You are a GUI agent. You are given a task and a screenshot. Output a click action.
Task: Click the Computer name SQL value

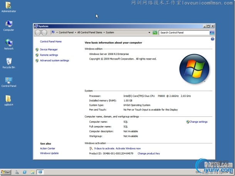[x=126, y=122]
